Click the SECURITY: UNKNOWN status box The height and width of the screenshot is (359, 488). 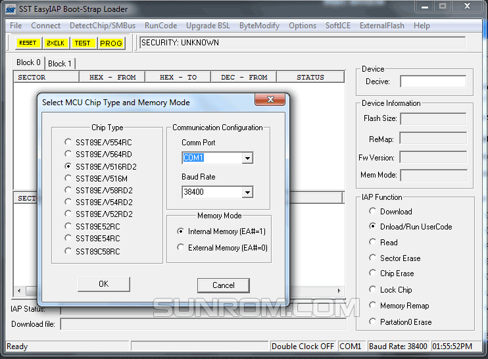[x=303, y=43]
